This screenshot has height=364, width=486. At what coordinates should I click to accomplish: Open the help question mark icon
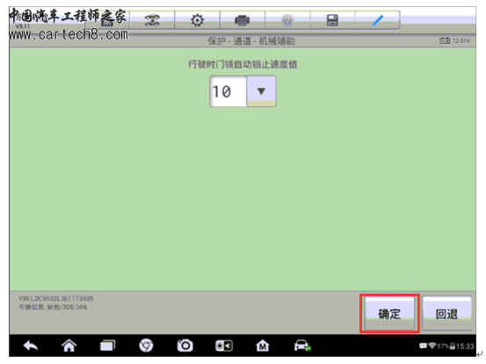pyautogui.click(x=287, y=20)
